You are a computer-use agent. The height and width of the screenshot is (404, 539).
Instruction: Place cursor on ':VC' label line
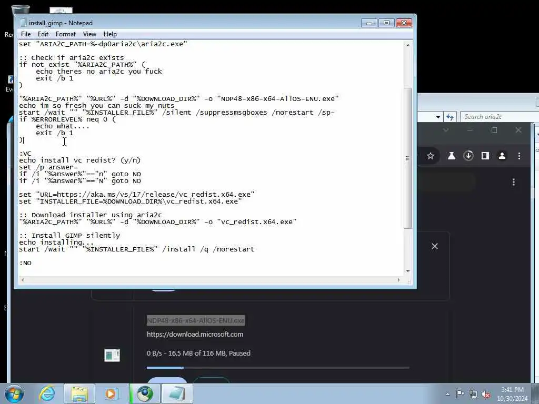pos(25,154)
